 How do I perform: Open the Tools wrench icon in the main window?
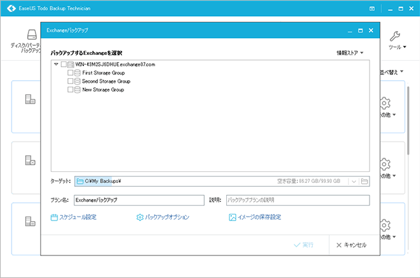point(395,36)
